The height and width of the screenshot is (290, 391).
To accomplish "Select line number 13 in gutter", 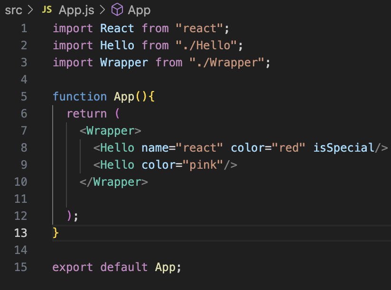I will pyautogui.click(x=21, y=233).
